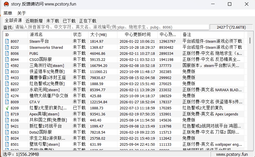Switch to the 未下载 tab
The height and width of the screenshot is (157, 255).
[x=52, y=21]
